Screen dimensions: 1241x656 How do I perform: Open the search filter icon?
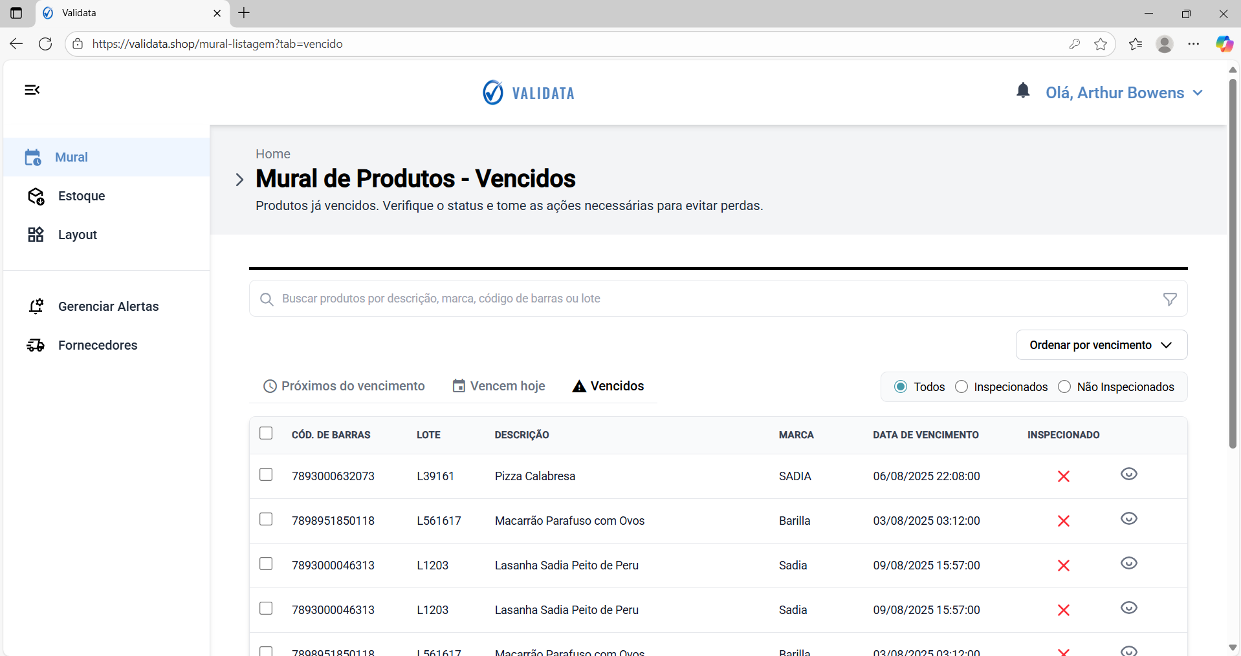pos(1170,299)
